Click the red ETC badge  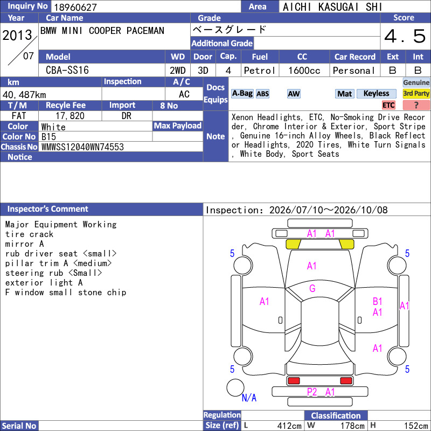[x=388, y=105]
